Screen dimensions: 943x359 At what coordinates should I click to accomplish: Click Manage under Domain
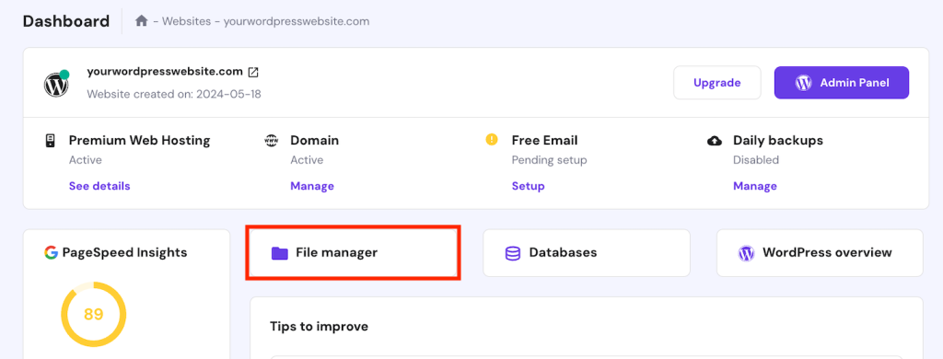click(x=312, y=186)
